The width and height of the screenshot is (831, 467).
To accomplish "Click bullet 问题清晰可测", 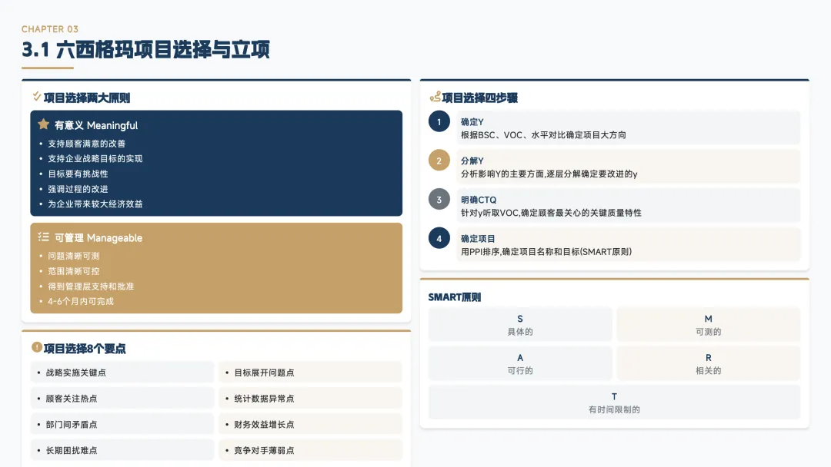I will pos(74,256).
